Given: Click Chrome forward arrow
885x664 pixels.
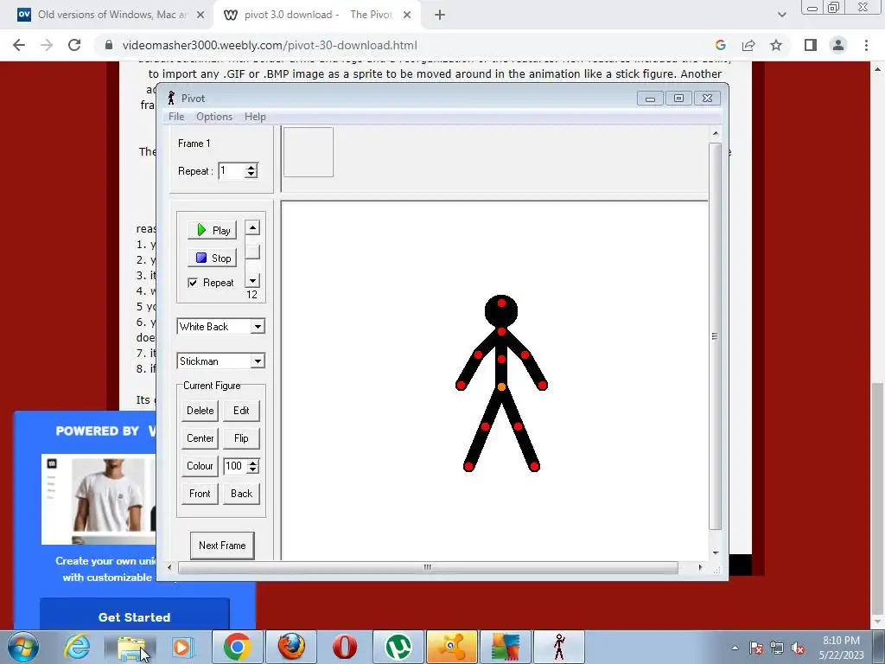Looking at the screenshot, I should point(47,45).
